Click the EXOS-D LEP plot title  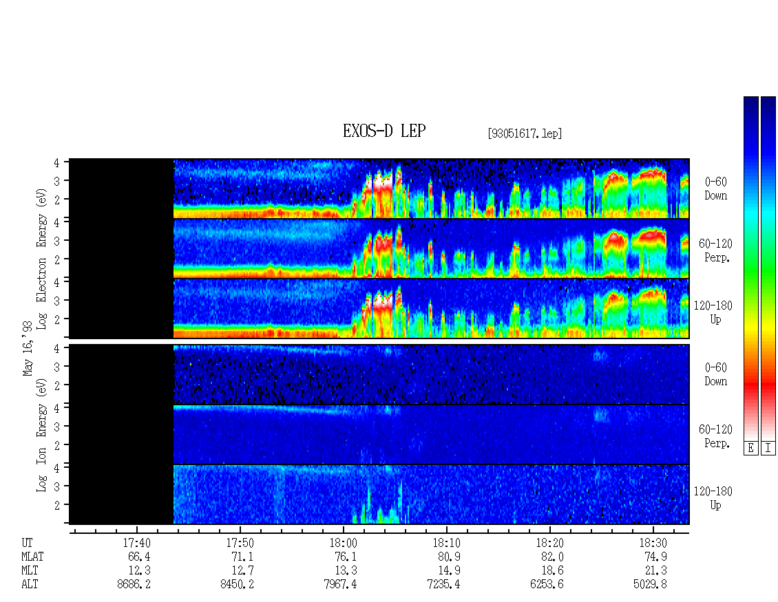pos(384,131)
